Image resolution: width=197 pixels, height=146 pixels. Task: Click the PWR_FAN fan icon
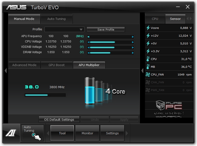148,90
